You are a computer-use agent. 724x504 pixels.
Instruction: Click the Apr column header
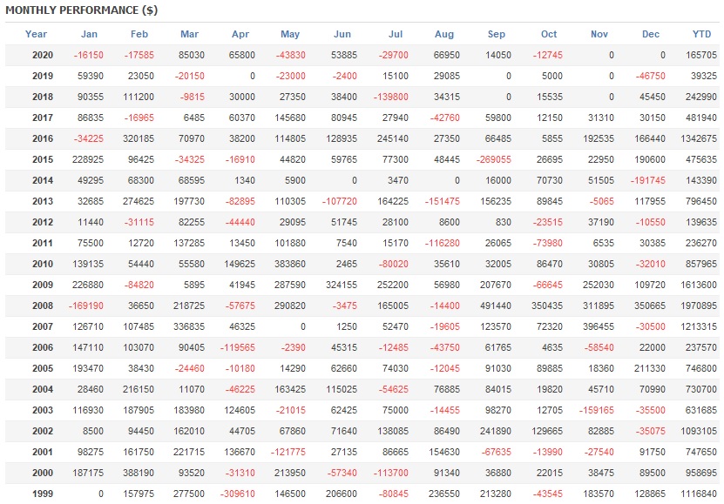click(240, 34)
